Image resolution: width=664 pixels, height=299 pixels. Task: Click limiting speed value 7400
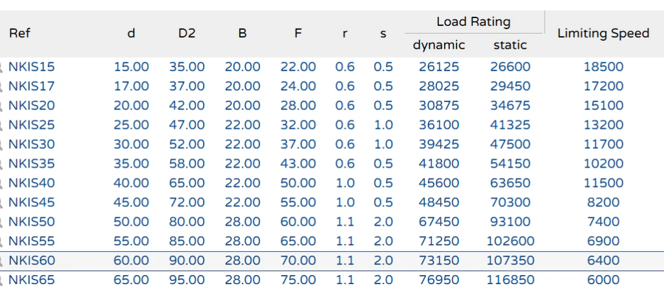(x=604, y=221)
